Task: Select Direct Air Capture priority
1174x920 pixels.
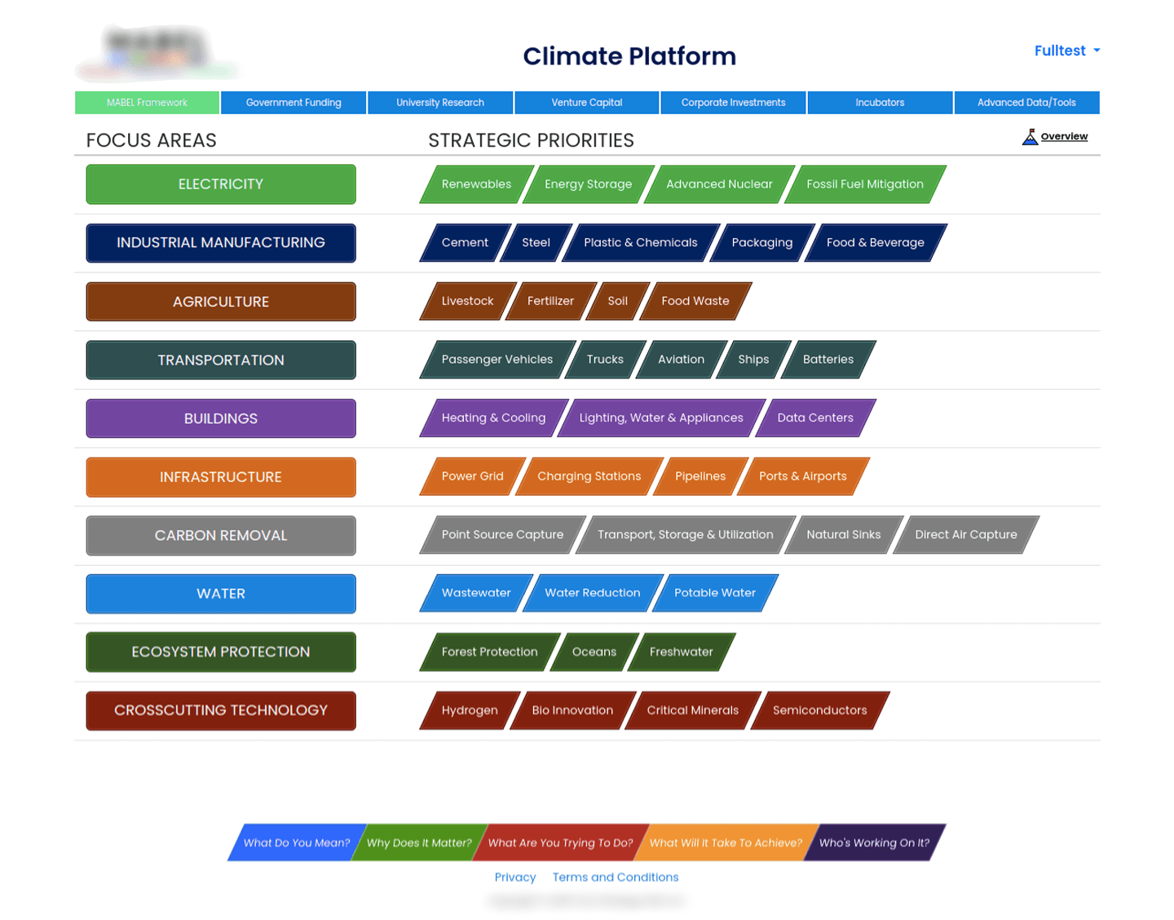Action: [x=966, y=535]
